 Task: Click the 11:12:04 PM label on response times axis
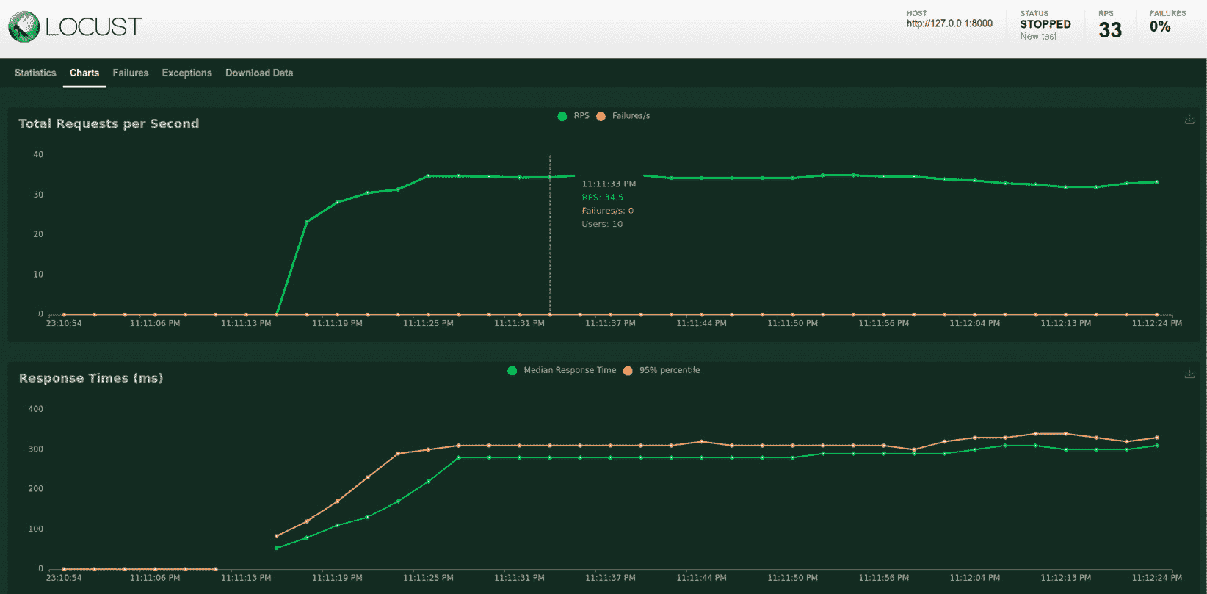point(974,578)
